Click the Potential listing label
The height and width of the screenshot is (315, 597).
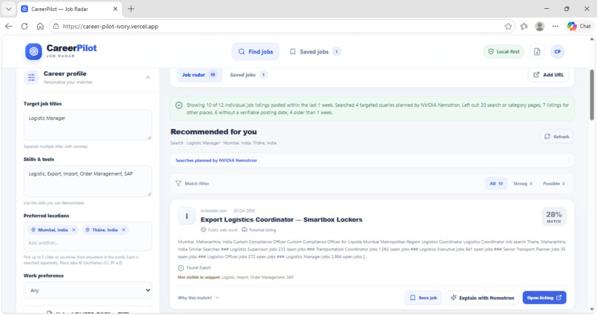tap(259, 230)
